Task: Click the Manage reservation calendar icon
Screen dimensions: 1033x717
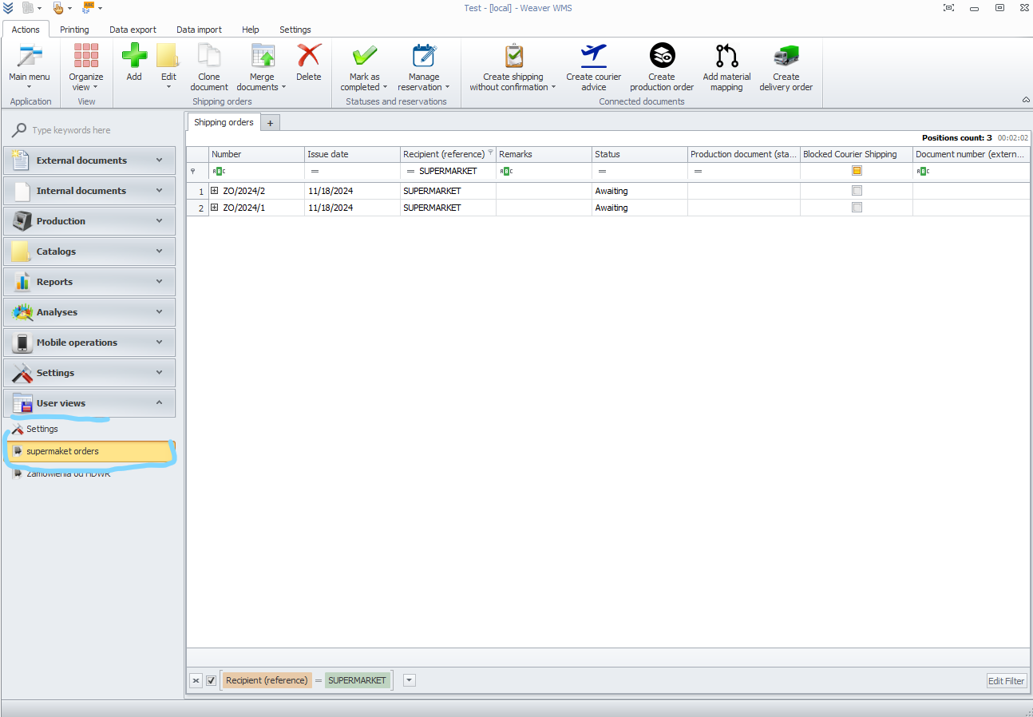Action: coord(424,56)
